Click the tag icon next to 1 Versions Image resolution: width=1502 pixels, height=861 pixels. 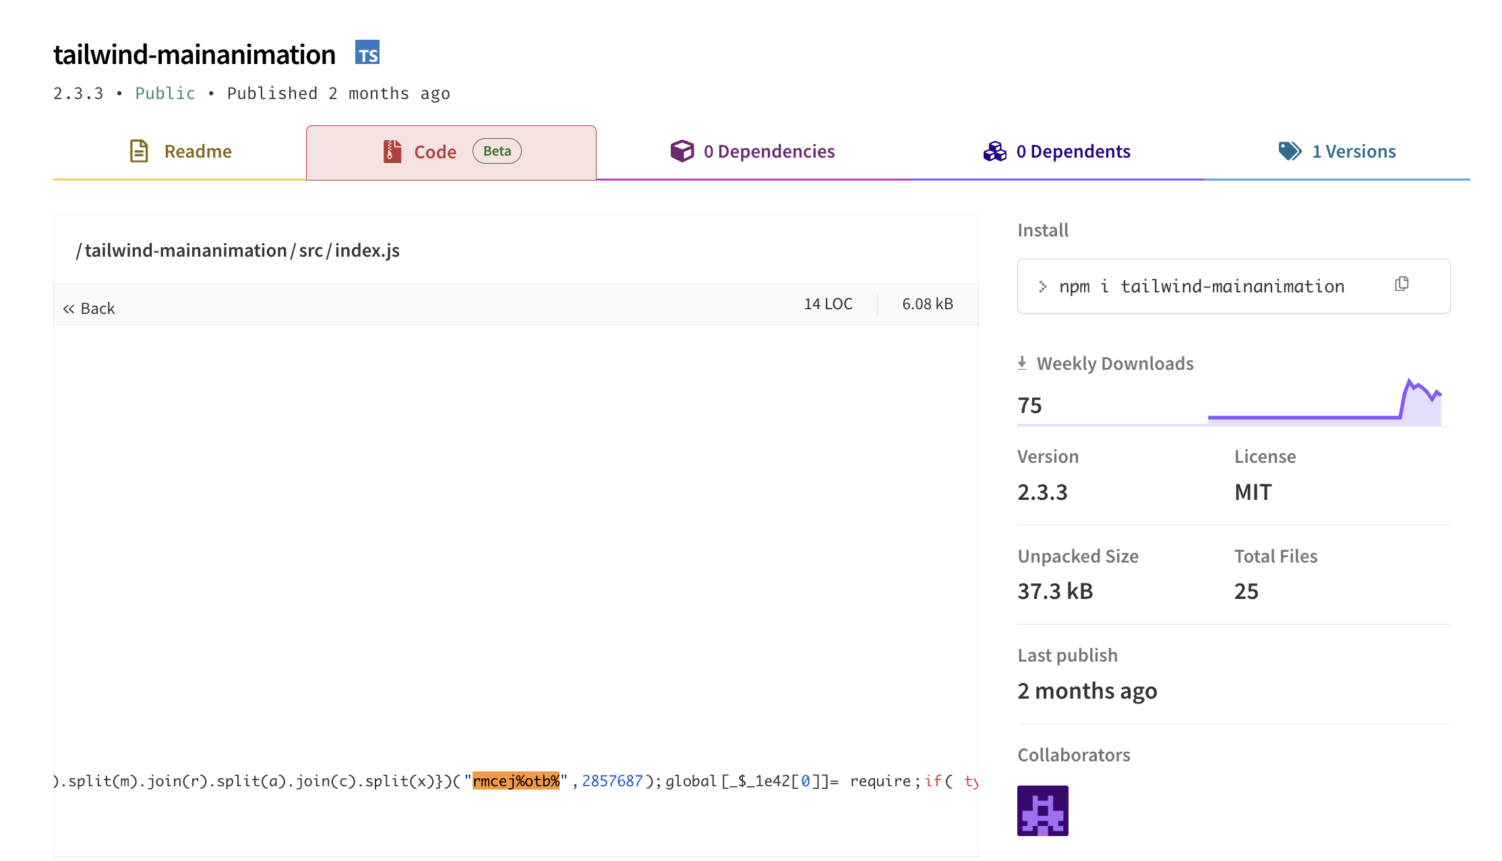(x=1289, y=151)
